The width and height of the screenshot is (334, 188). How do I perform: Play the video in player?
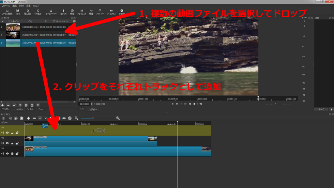[181, 104]
